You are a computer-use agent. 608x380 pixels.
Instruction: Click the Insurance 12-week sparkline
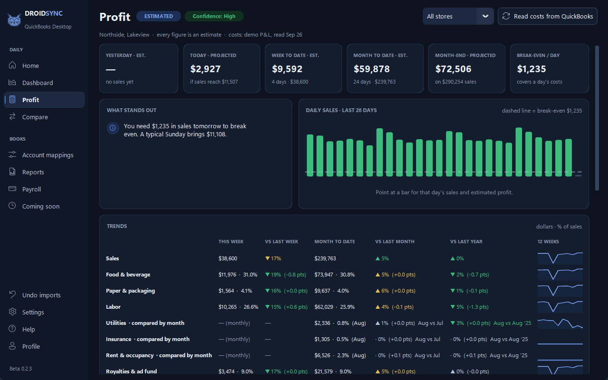(560, 339)
